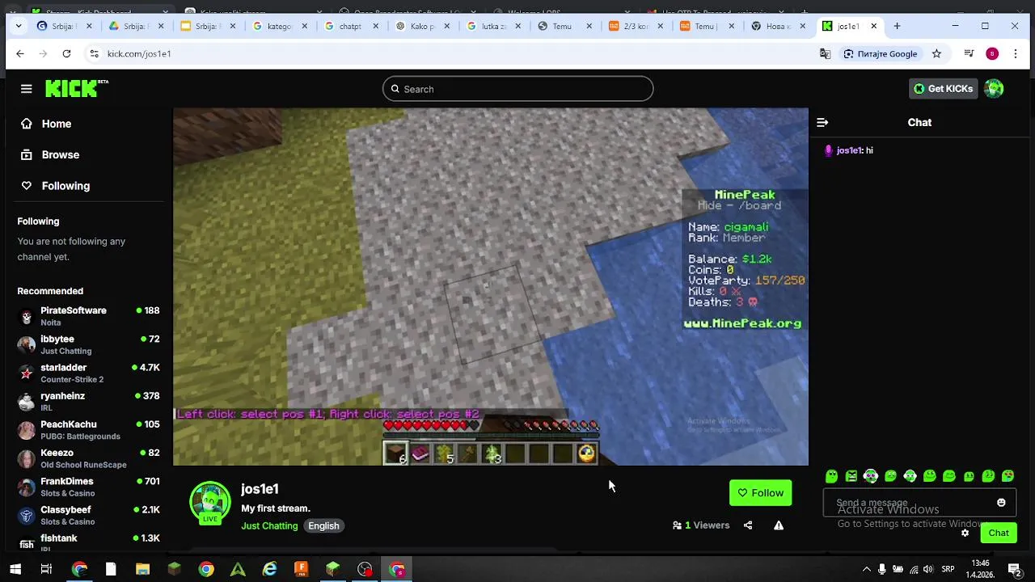The height and width of the screenshot is (582, 1035).
Task: Open the user profile avatar menu
Action: pyautogui.click(x=994, y=89)
